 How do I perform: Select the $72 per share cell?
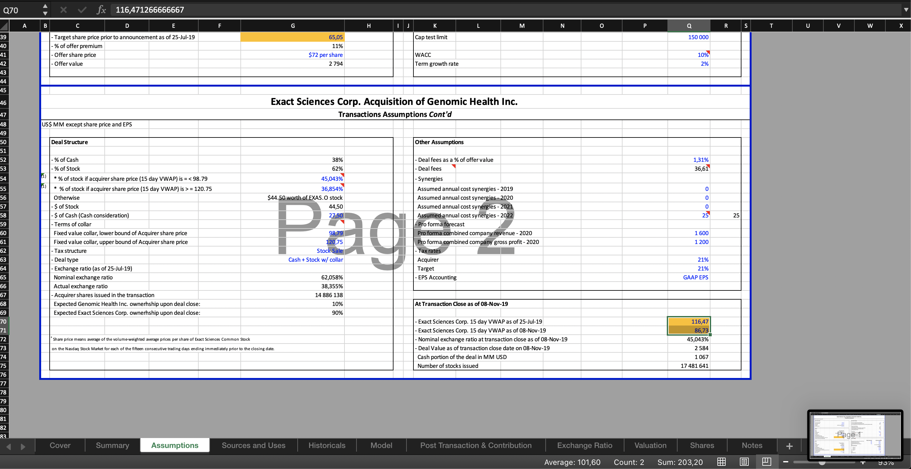[x=293, y=55]
